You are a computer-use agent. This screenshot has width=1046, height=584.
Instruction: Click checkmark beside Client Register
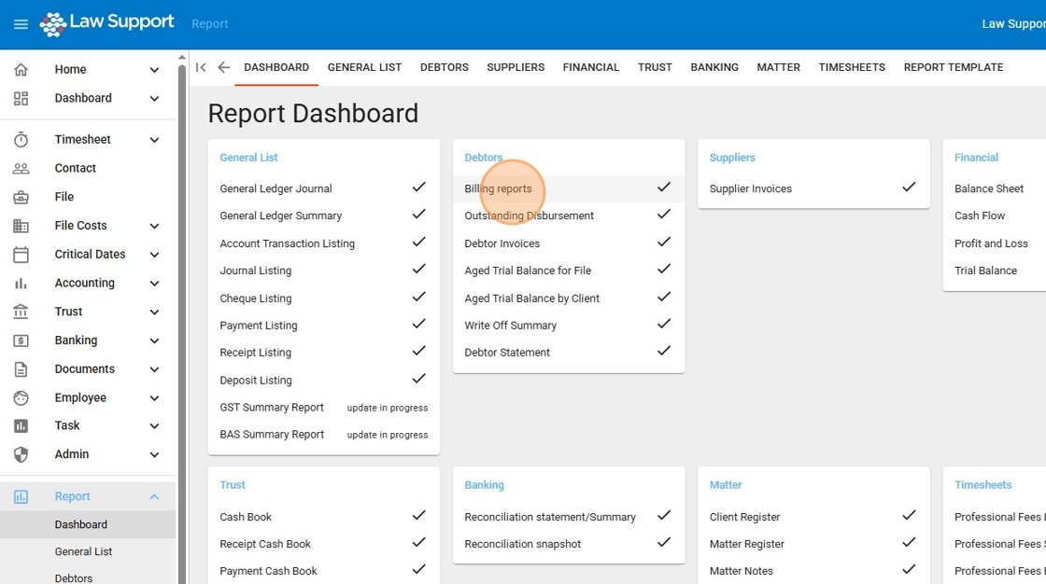[909, 515]
